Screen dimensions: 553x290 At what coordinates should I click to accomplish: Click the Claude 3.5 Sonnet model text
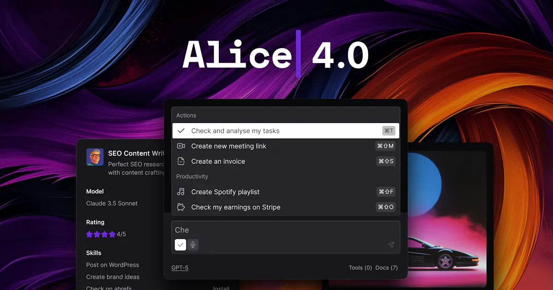(112, 203)
